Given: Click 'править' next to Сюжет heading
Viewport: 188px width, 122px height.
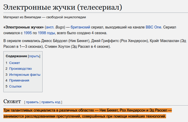Looking at the screenshot, I should point(32,102).
